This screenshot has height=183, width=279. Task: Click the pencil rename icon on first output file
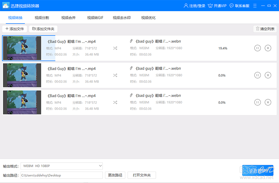(x=131, y=41)
